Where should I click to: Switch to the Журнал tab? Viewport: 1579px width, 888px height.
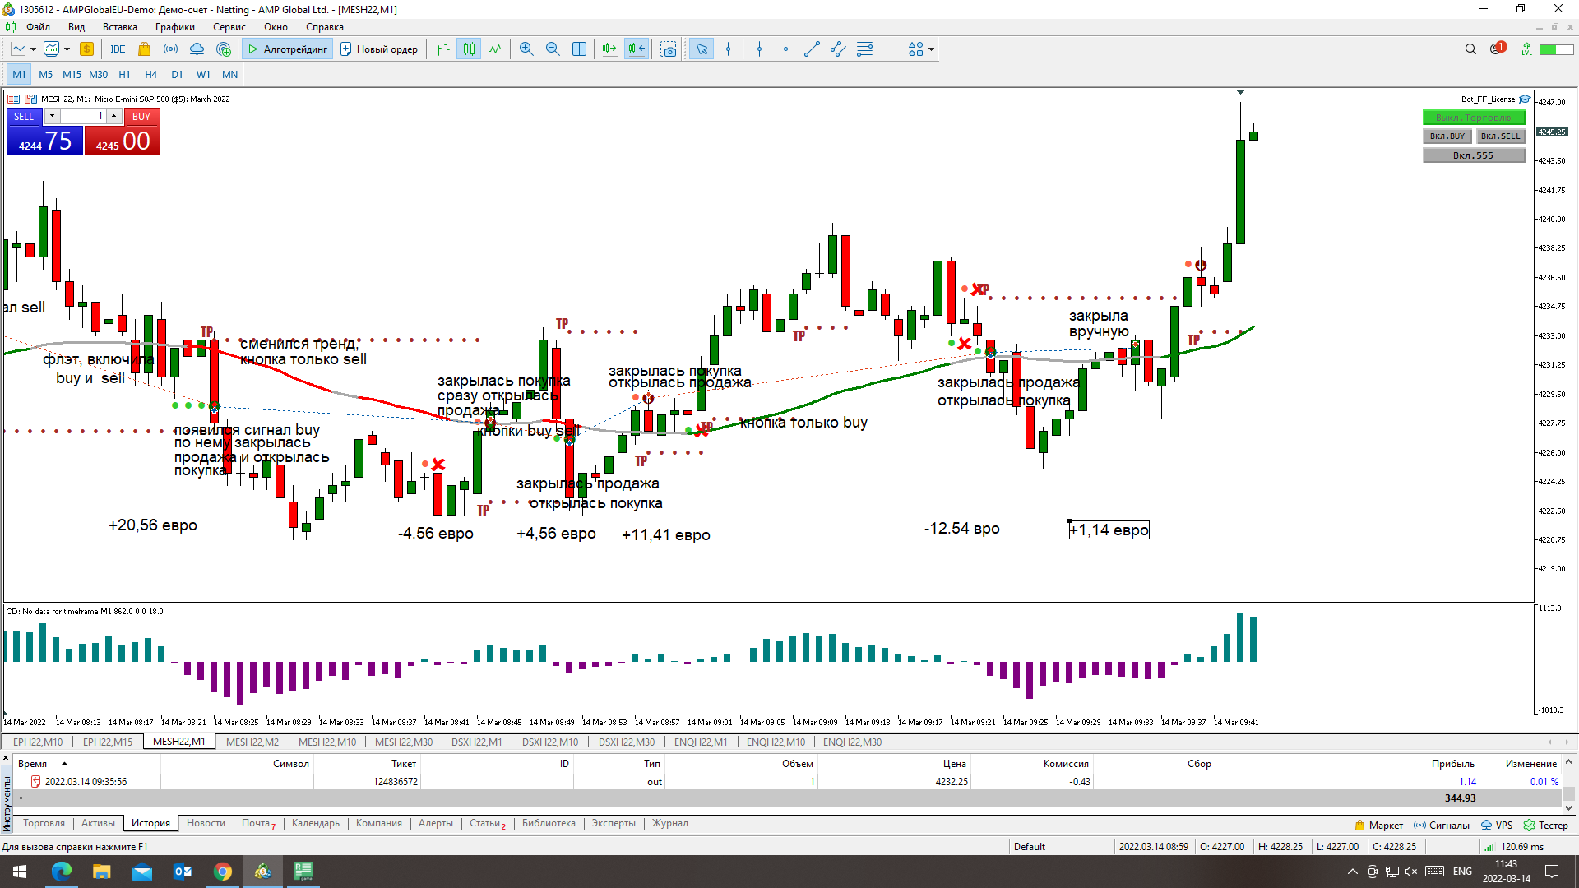tap(669, 823)
